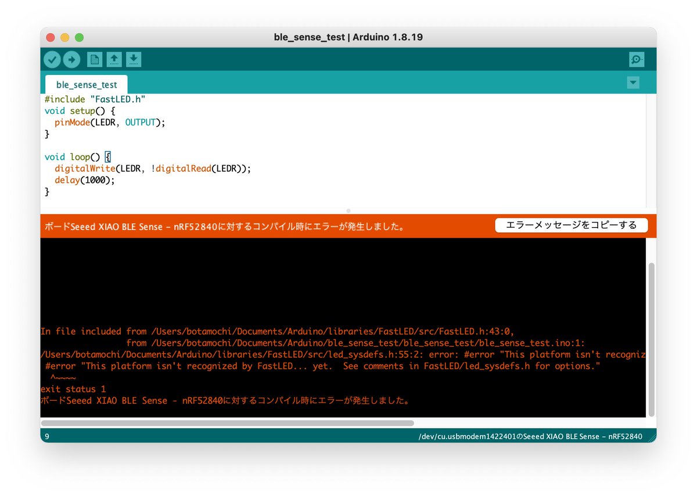Click the board port info in status bar
This screenshot has height=496, width=697.
(530, 436)
